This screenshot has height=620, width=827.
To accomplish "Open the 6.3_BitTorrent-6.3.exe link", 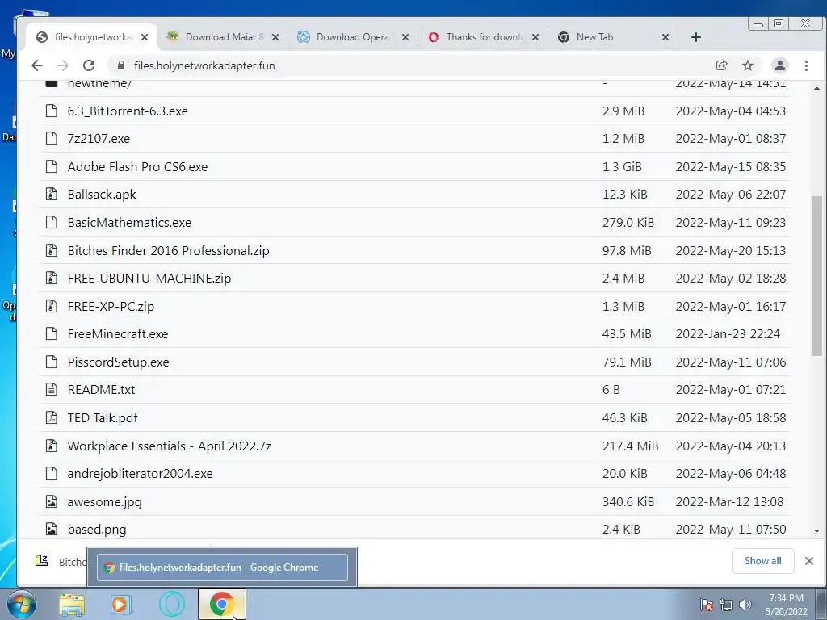I will click(x=128, y=111).
